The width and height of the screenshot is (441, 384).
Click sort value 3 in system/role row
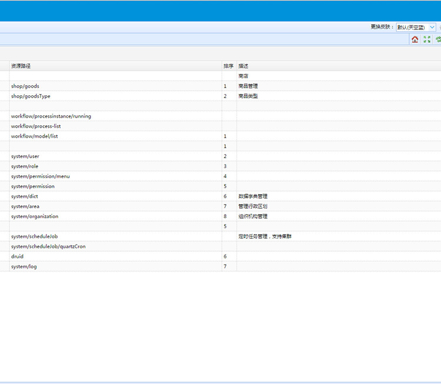pyautogui.click(x=225, y=166)
